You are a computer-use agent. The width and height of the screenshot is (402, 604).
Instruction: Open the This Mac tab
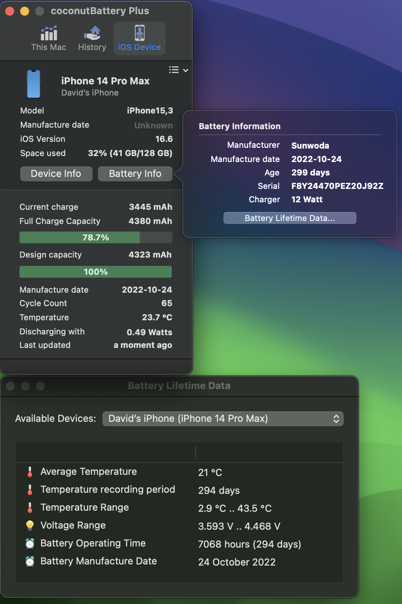click(49, 38)
